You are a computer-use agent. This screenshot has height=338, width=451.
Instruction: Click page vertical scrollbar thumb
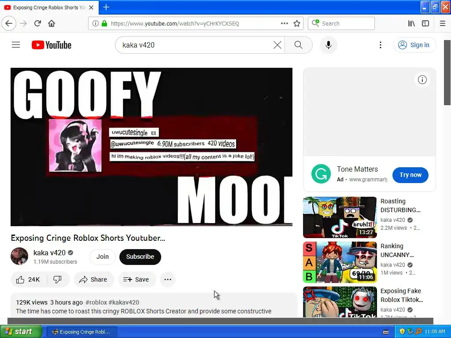click(x=447, y=73)
